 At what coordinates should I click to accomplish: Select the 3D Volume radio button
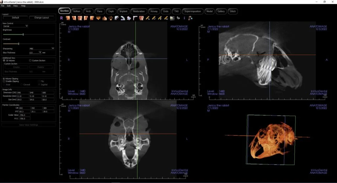[4, 60]
